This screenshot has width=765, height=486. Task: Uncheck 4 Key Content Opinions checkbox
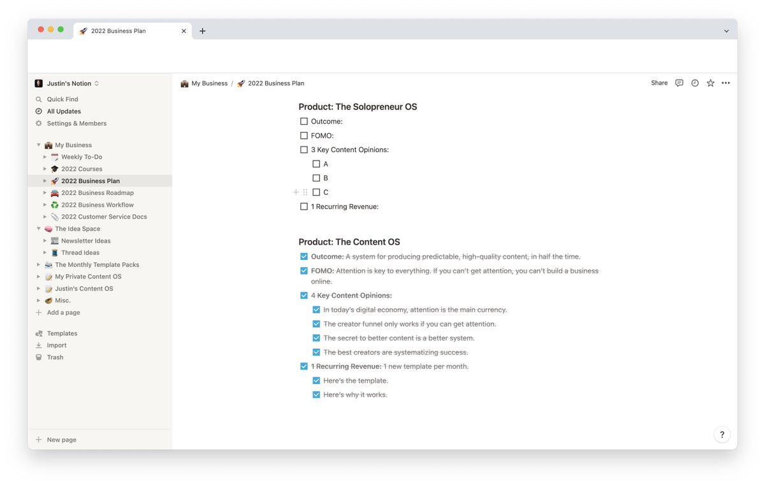coord(304,296)
